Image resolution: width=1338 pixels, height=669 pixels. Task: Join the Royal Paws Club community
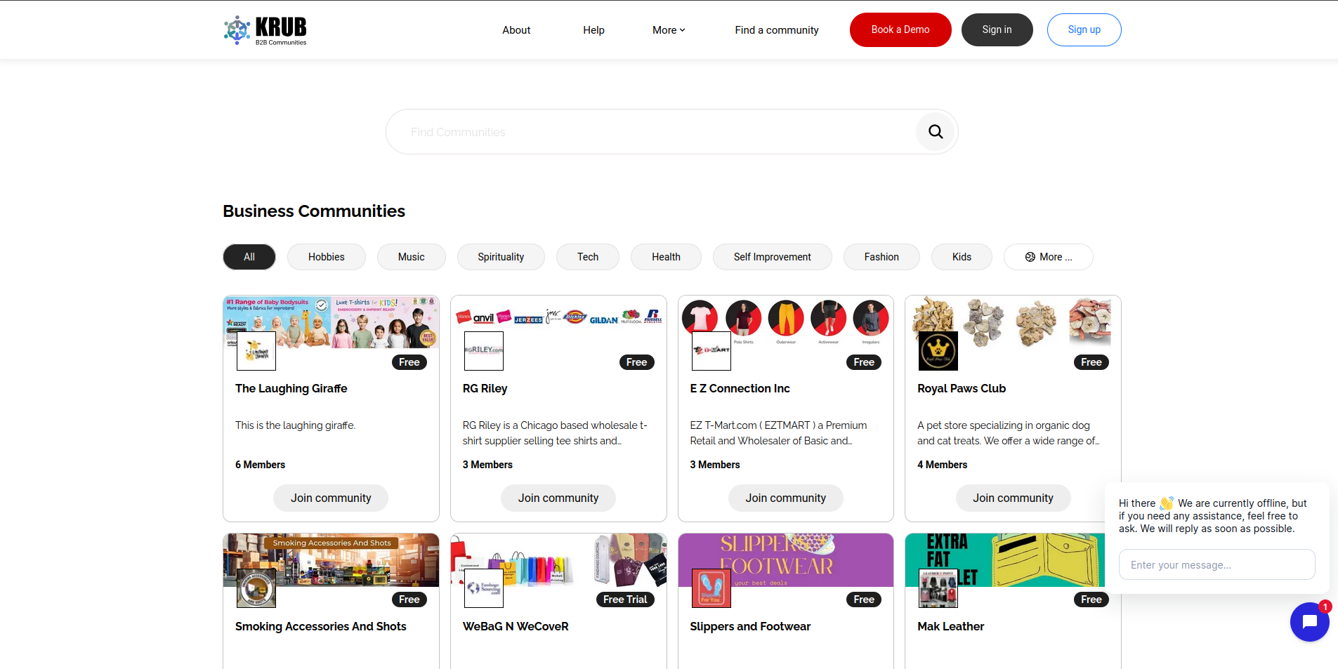pyautogui.click(x=1013, y=498)
